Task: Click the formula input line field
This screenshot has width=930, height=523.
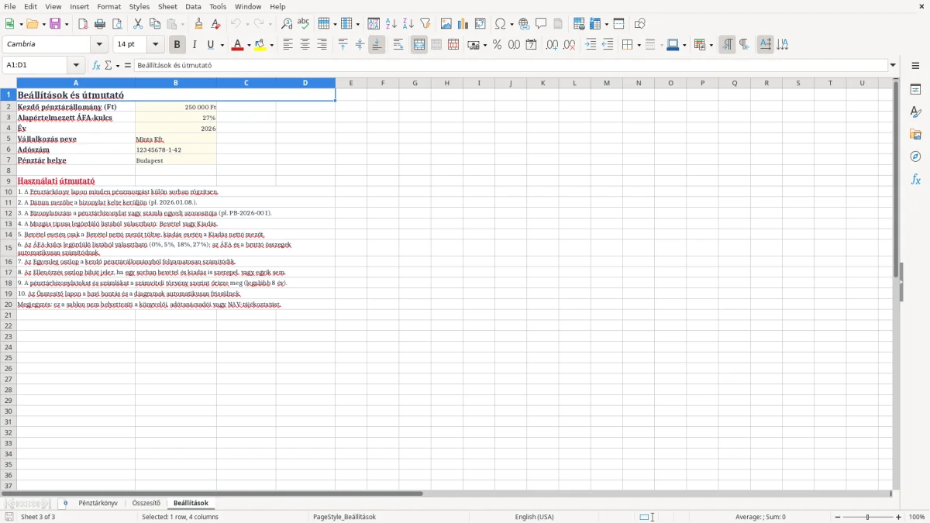Action: [x=511, y=65]
